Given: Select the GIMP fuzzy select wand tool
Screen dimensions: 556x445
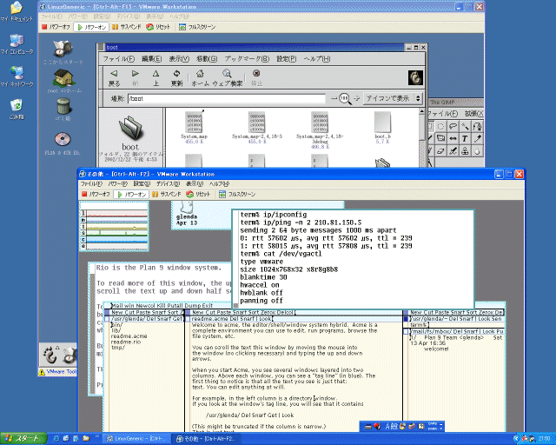Looking at the screenshot, I should (465, 126).
